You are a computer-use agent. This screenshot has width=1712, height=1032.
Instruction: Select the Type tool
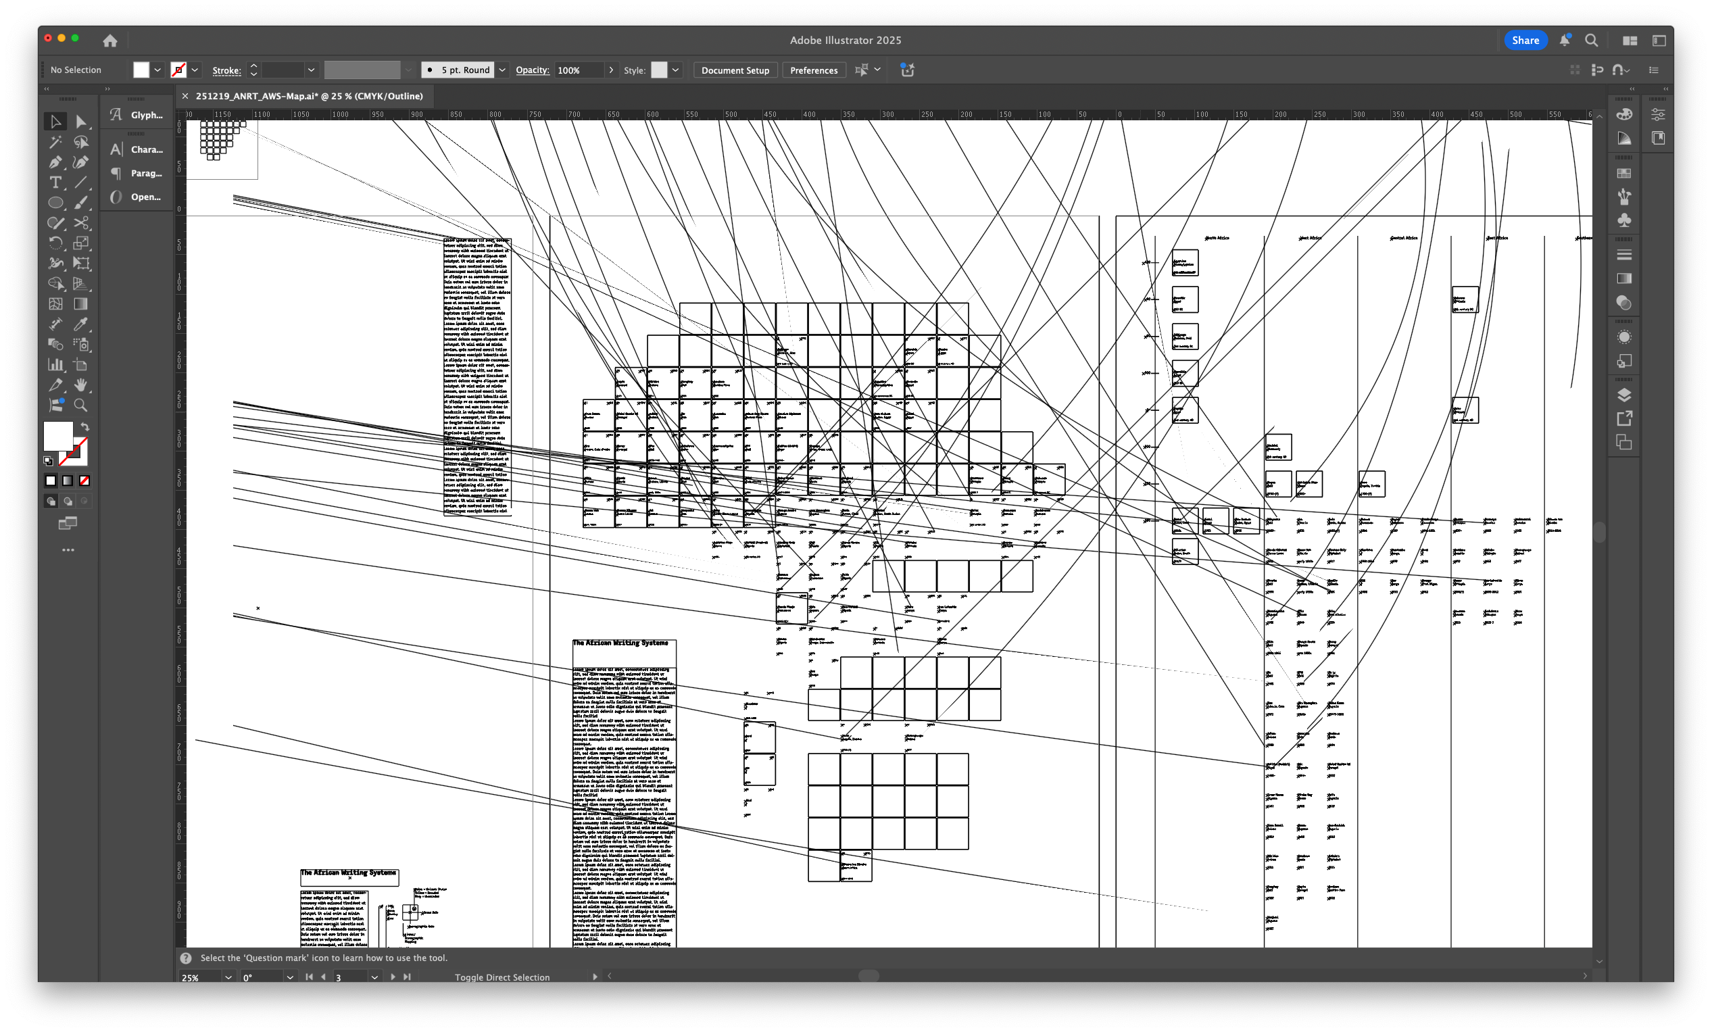[55, 182]
